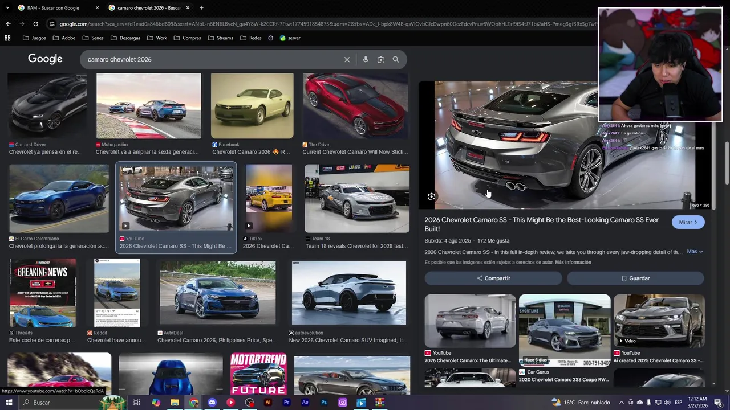Open the 'Más información' copyright link

pyautogui.click(x=573, y=263)
